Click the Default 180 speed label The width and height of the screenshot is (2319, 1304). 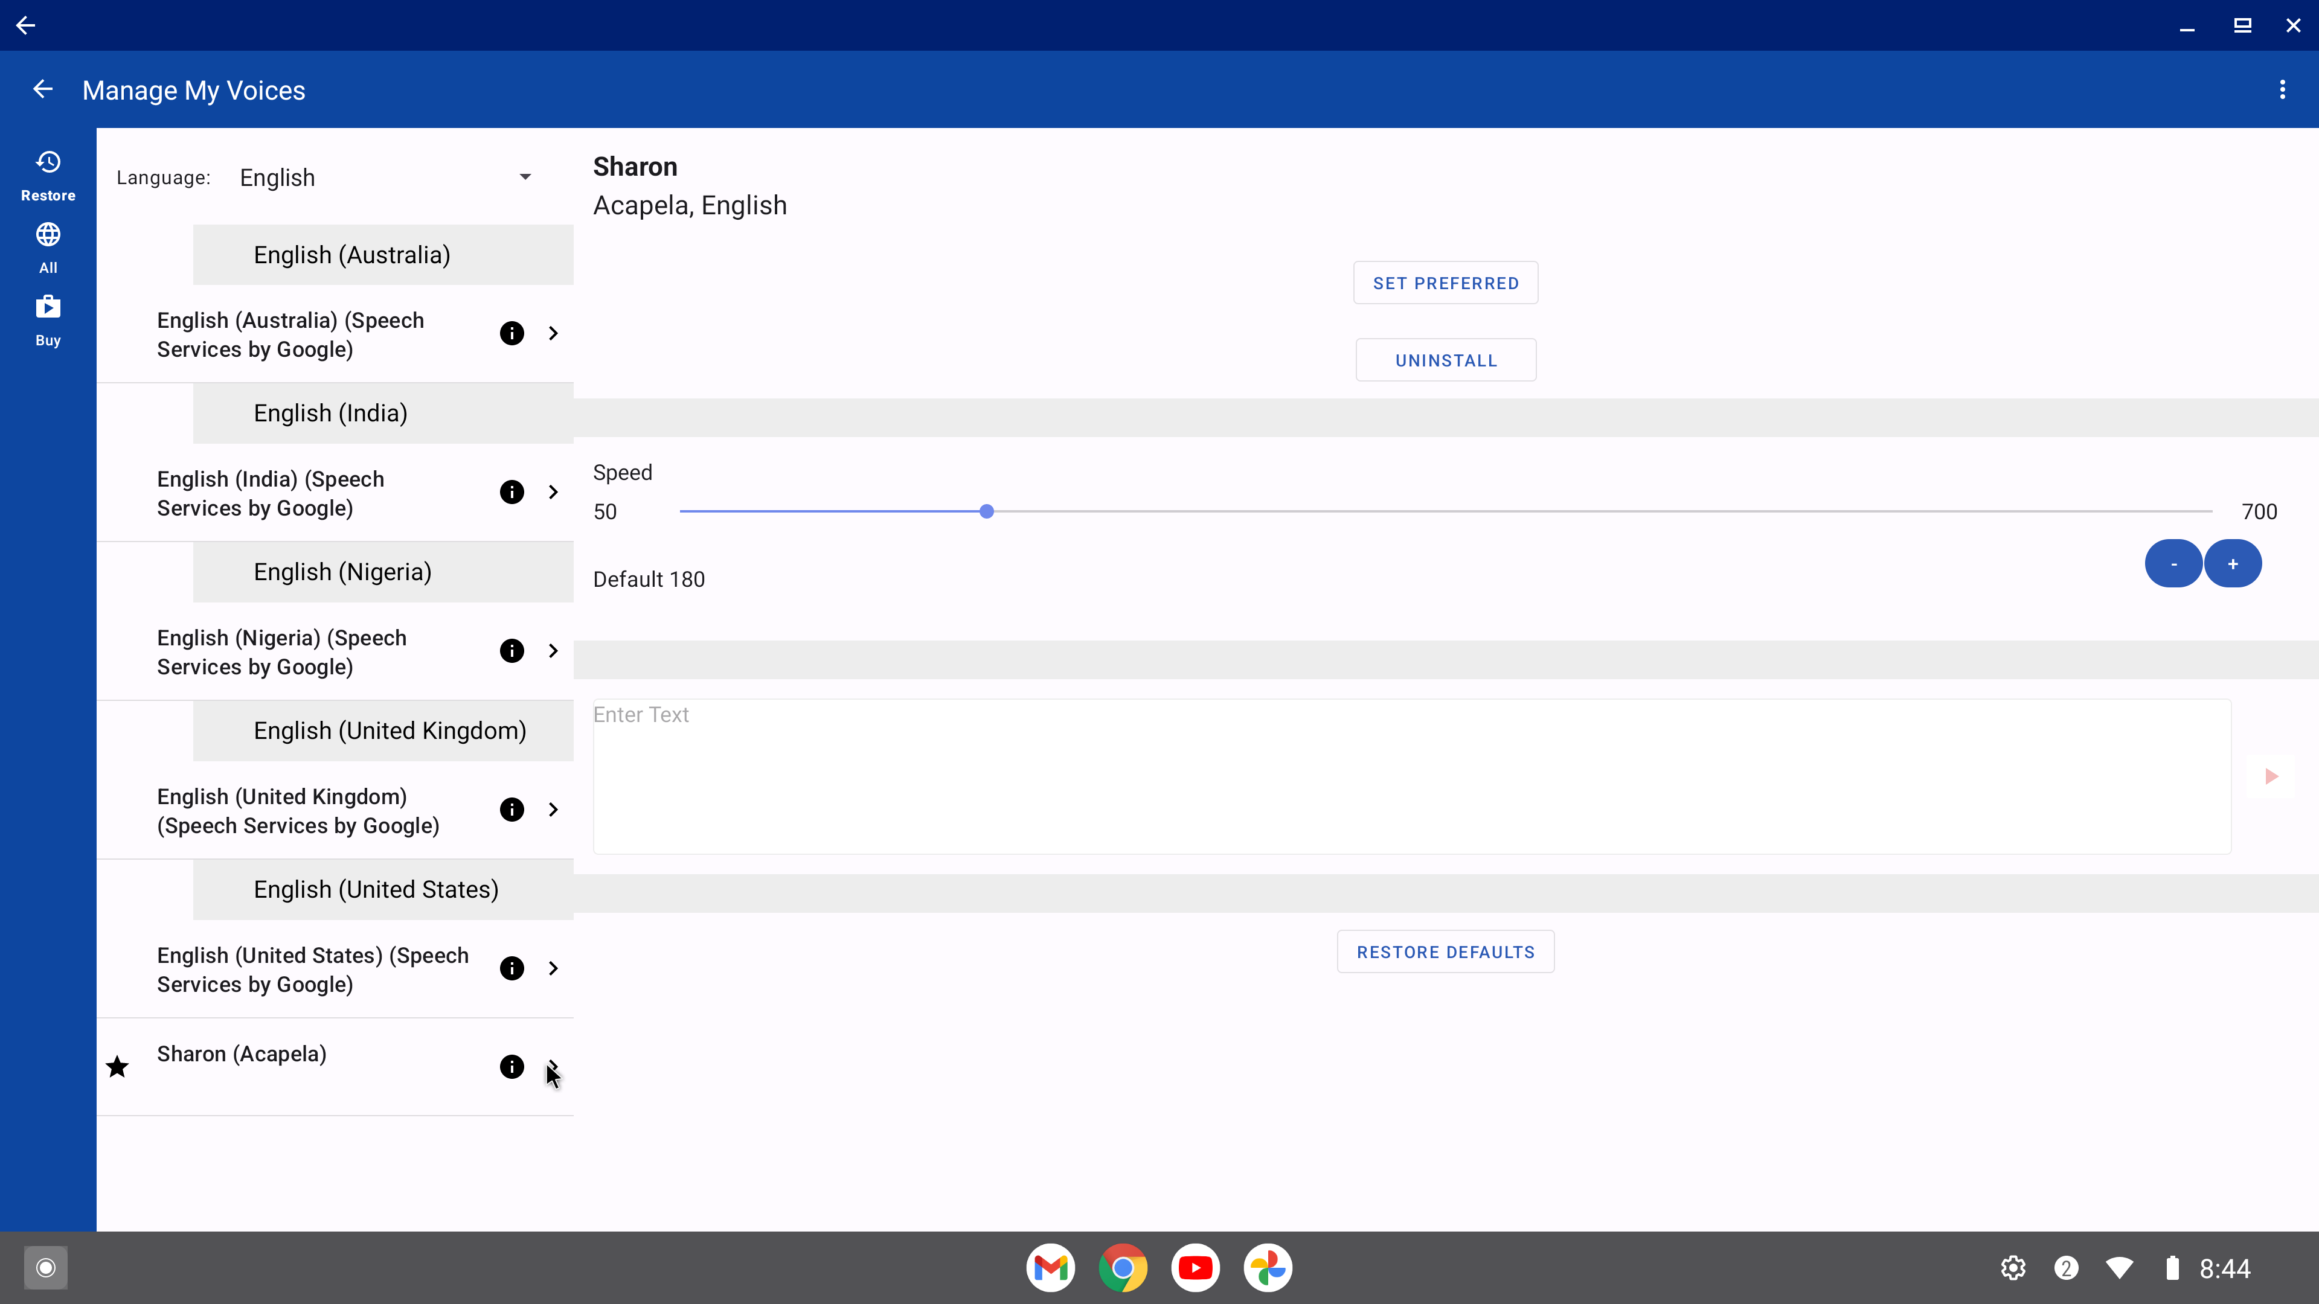tap(648, 580)
